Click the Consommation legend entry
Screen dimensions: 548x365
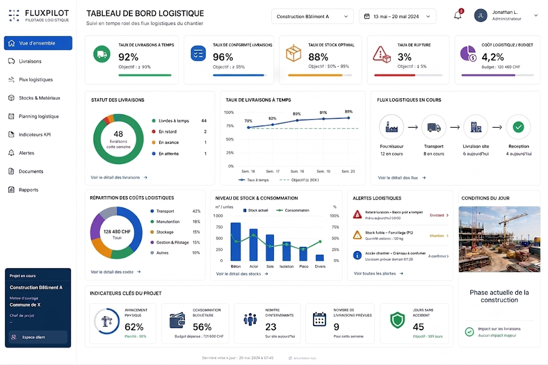[x=293, y=211]
